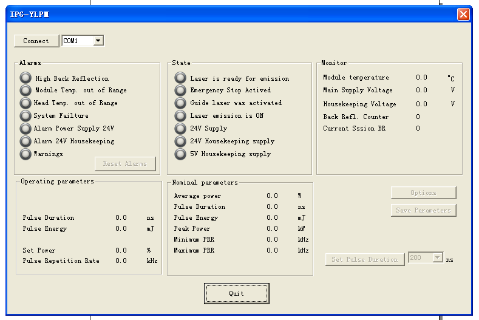
Task: Click the Laser is ready for emission indicator
Action: point(180,78)
